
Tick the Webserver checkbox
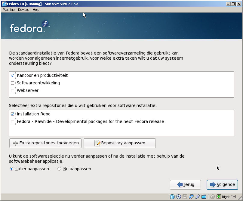click(x=13, y=90)
